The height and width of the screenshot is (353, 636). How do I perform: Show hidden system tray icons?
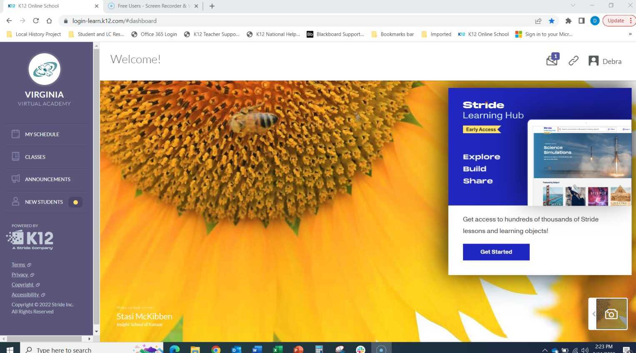point(545,350)
